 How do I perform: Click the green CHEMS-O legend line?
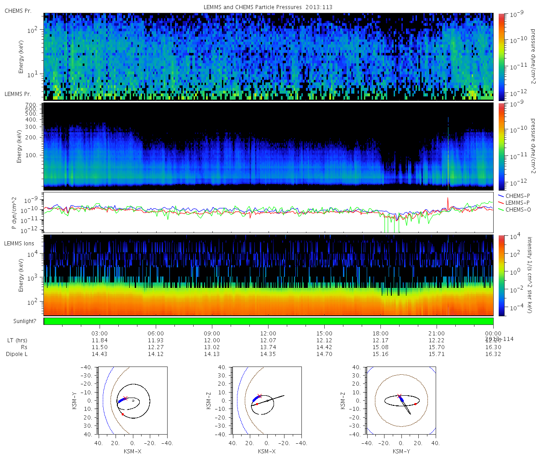(x=501, y=209)
